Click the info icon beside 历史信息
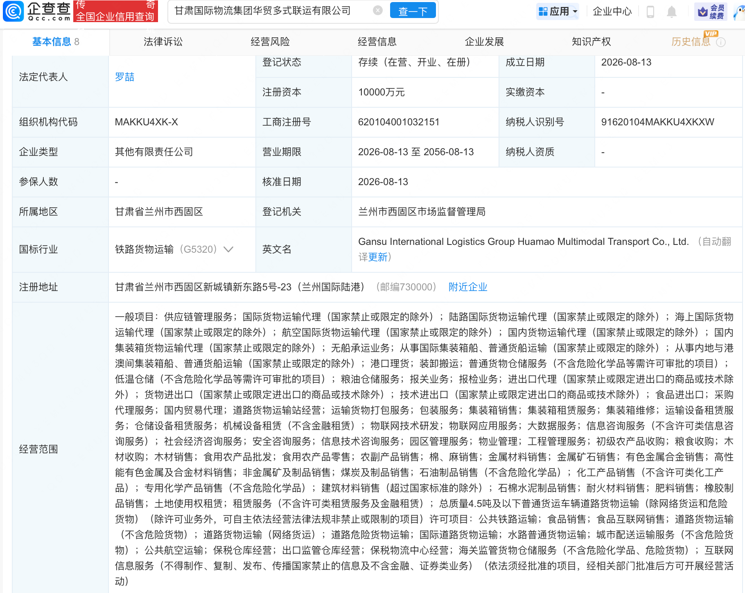 point(721,42)
